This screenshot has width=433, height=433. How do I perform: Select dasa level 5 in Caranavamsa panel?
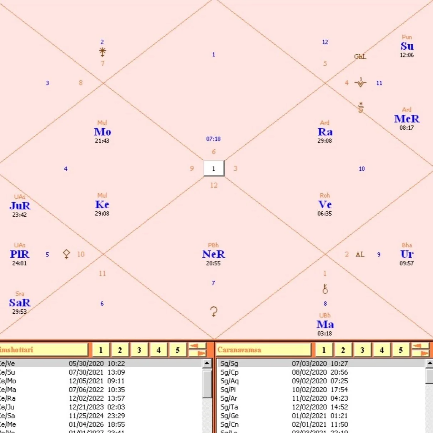[x=401, y=350]
